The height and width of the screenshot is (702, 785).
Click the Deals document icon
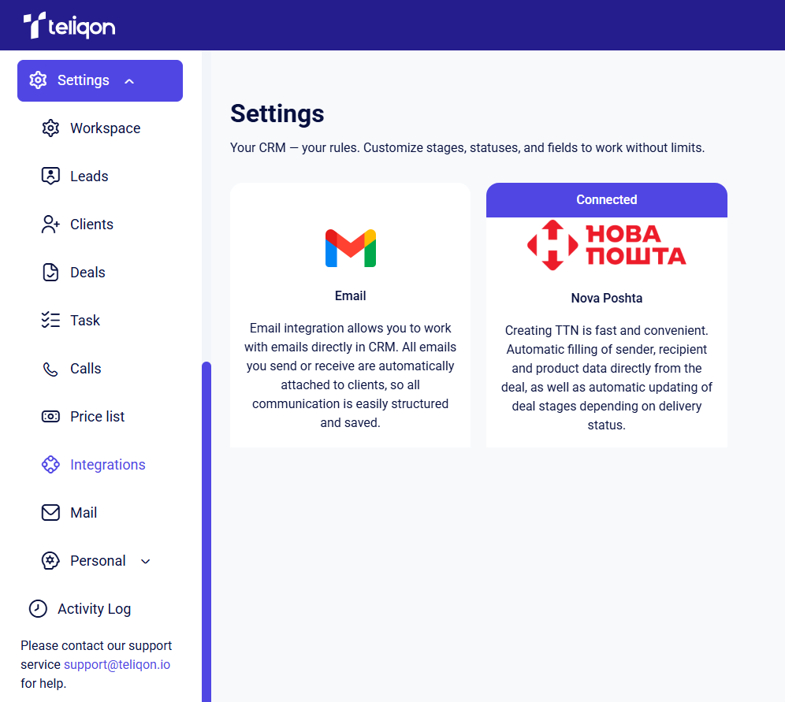50,272
